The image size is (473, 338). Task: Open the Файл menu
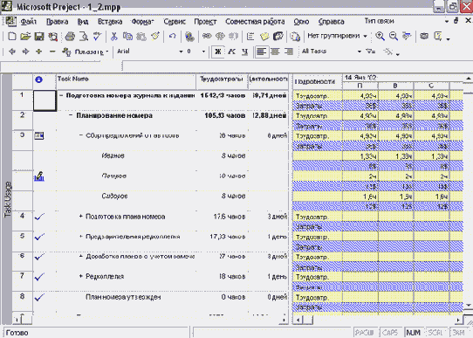click(x=28, y=22)
